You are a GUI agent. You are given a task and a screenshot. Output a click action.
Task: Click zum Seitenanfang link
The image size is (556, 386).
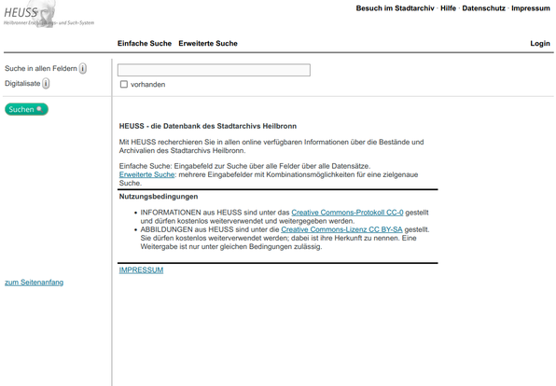point(34,283)
